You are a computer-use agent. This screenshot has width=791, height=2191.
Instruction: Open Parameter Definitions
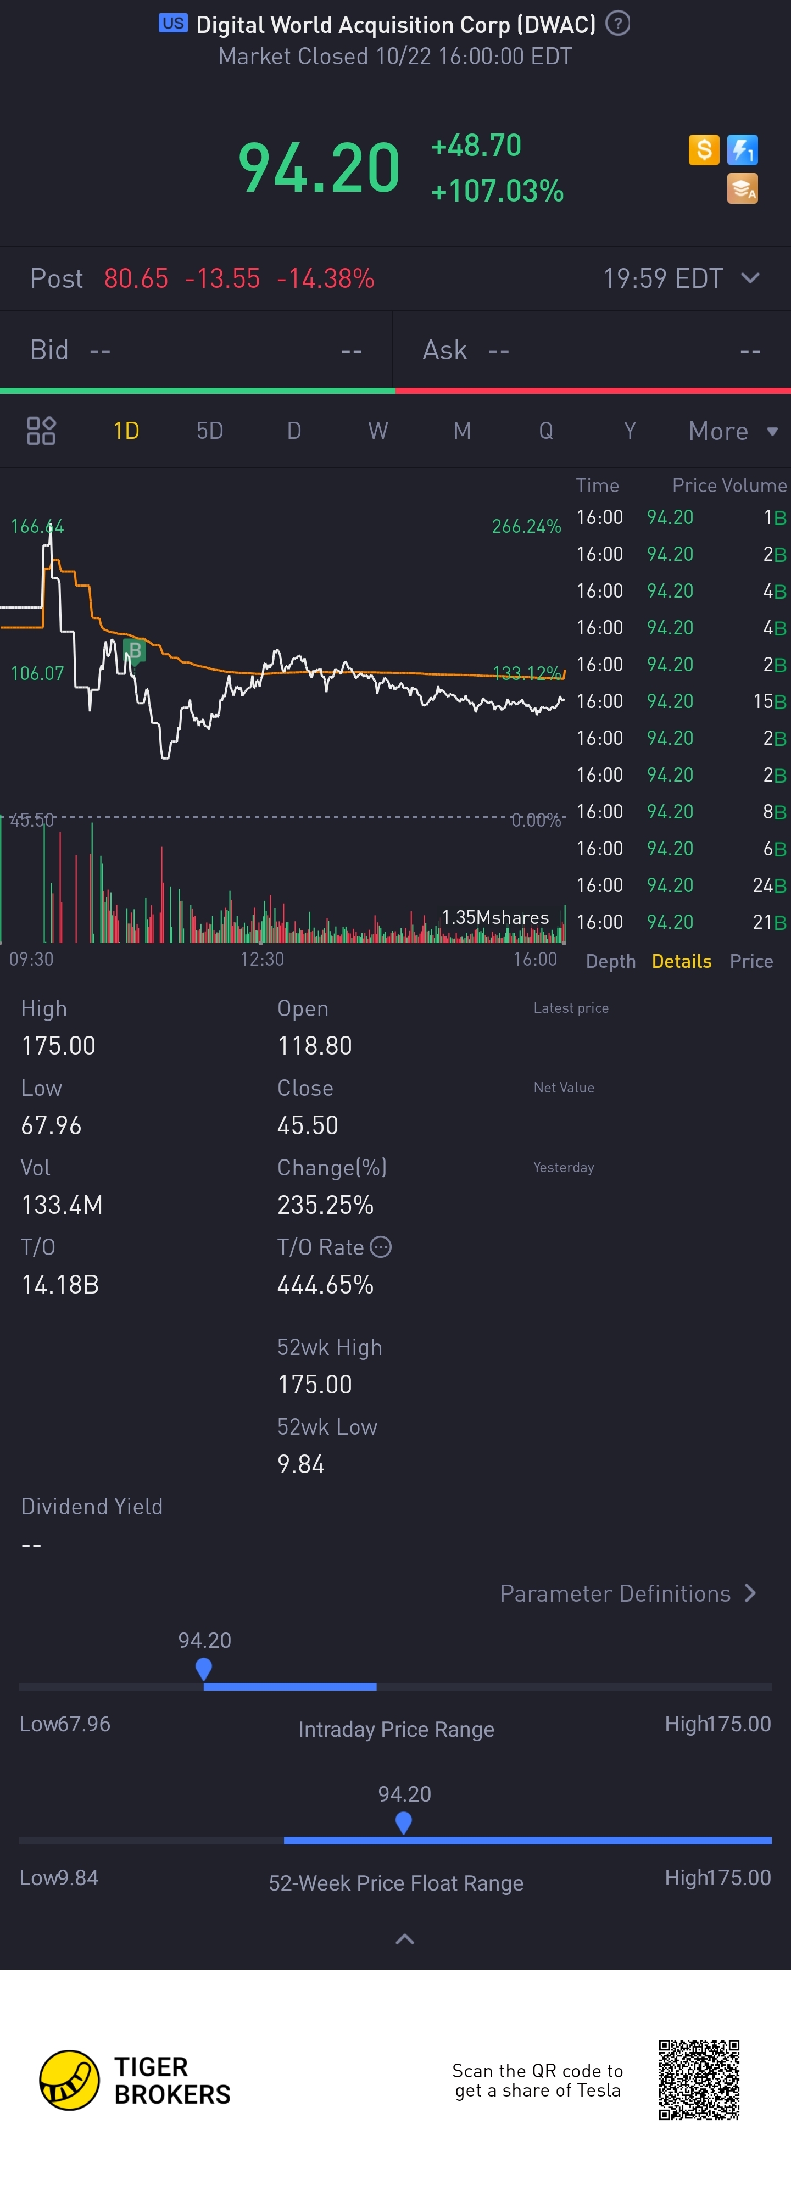[x=628, y=1593]
